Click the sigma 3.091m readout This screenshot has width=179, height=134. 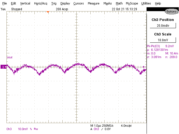pyautogui.click(x=154, y=57)
